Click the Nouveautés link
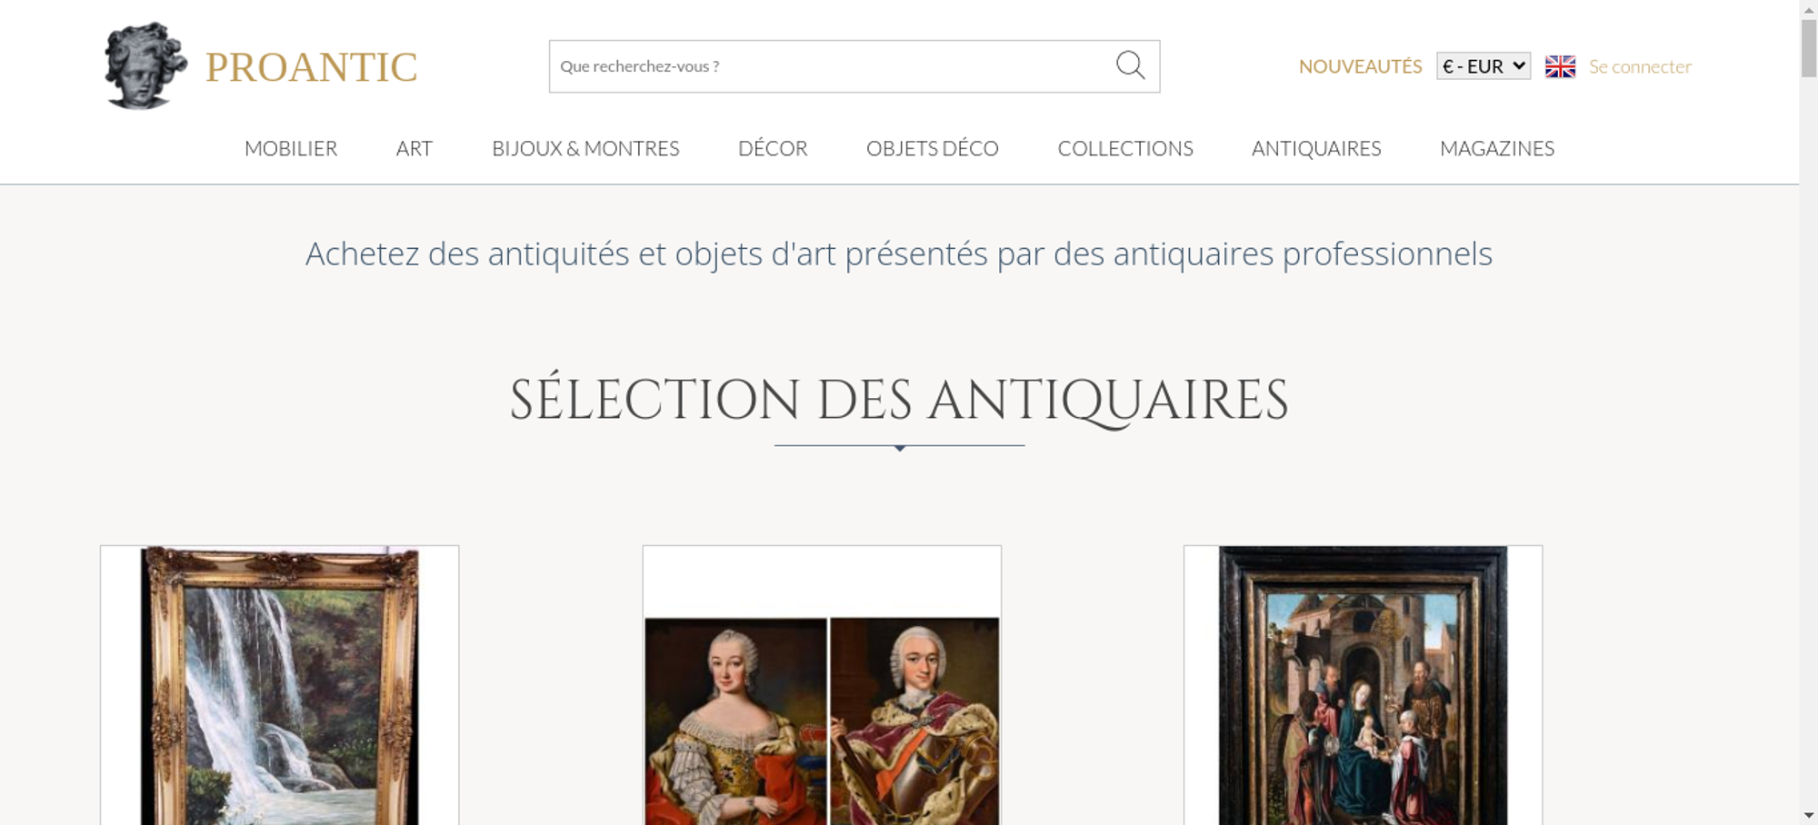This screenshot has width=1818, height=825. coord(1360,66)
